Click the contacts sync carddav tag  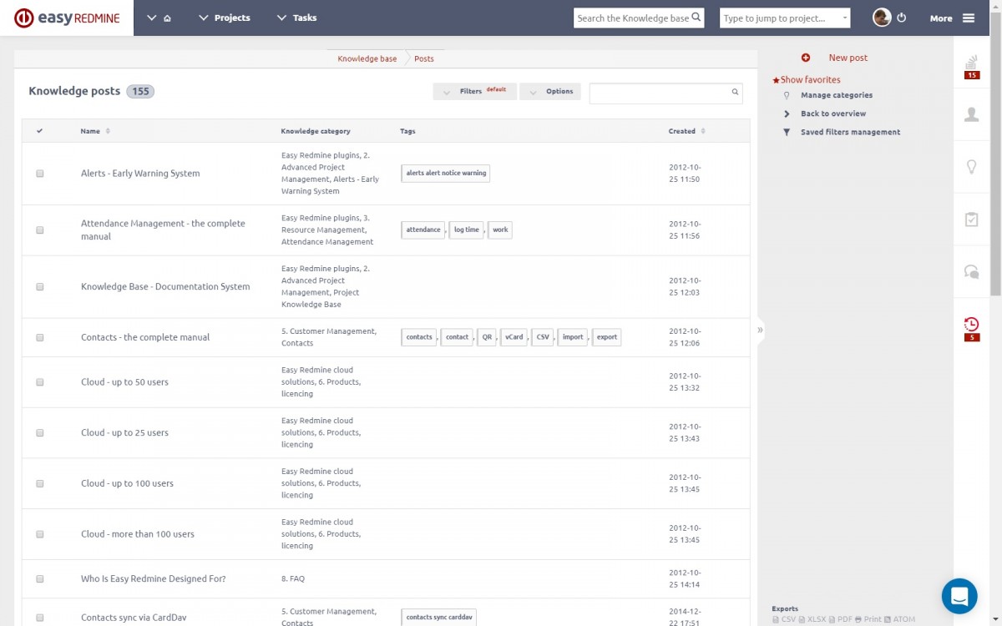pyautogui.click(x=438, y=618)
